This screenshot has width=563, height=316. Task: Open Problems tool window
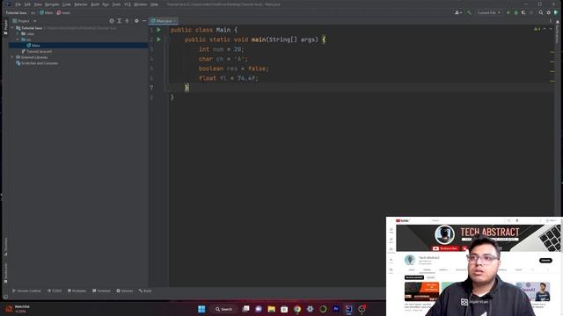click(77, 291)
